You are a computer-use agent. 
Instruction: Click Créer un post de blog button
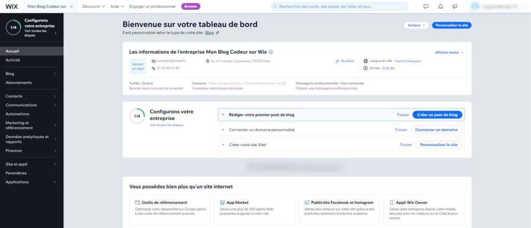pyautogui.click(x=437, y=115)
